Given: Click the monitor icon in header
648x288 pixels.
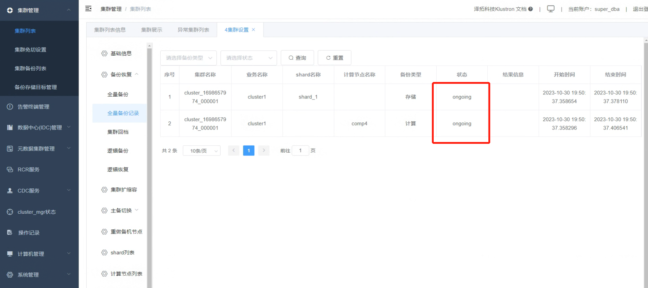Looking at the screenshot, I should pyautogui.click(x=550, y=9).
